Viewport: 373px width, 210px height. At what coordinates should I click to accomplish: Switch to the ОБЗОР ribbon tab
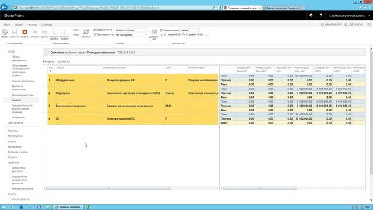7,24
